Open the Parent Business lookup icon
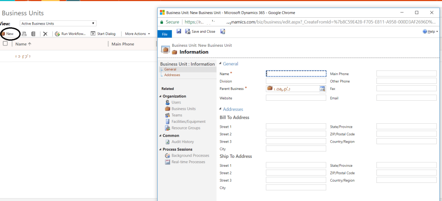 pyautogui.click(x=322, y=89)
